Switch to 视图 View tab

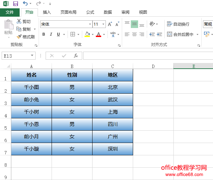click(x=143, y=12)
